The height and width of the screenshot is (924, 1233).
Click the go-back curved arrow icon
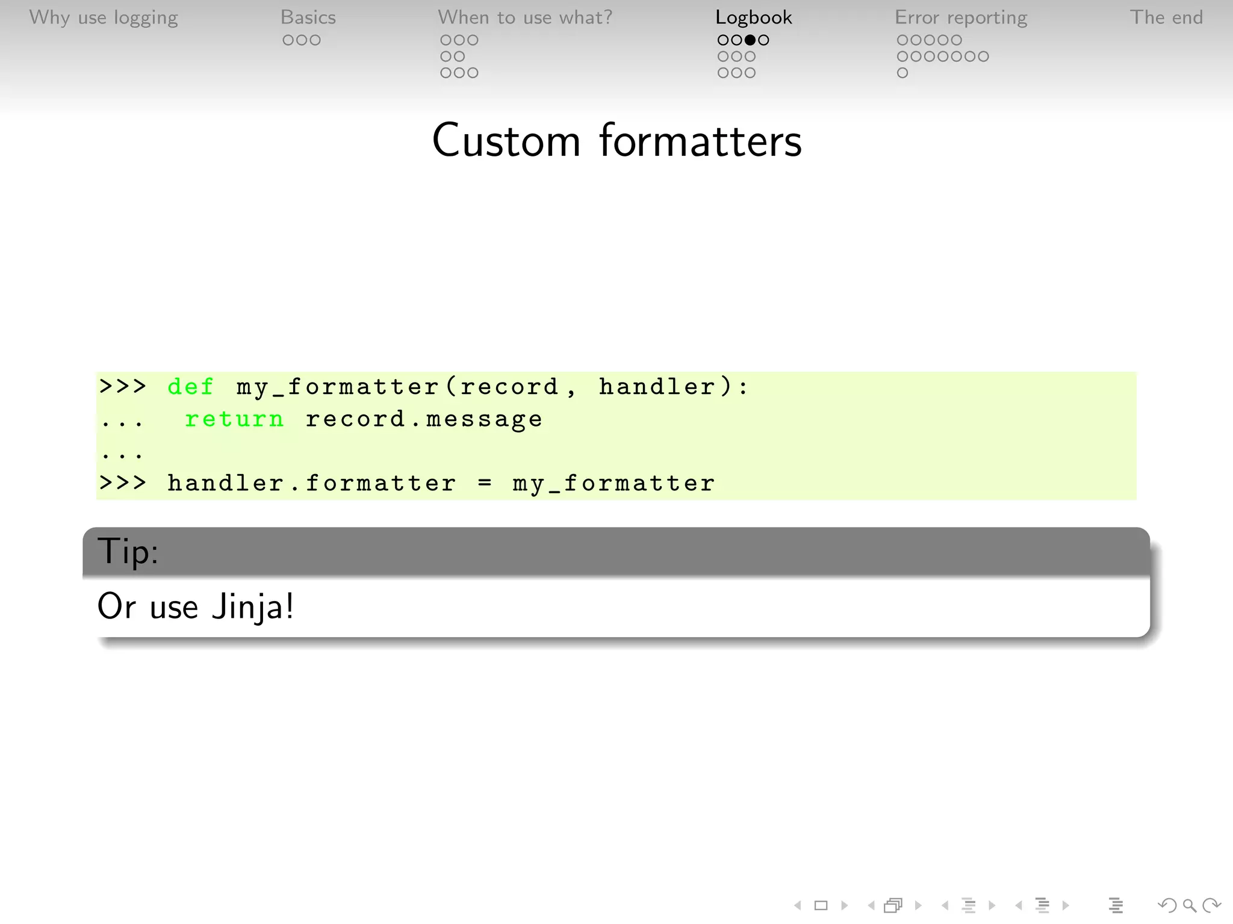point(1167,905)
